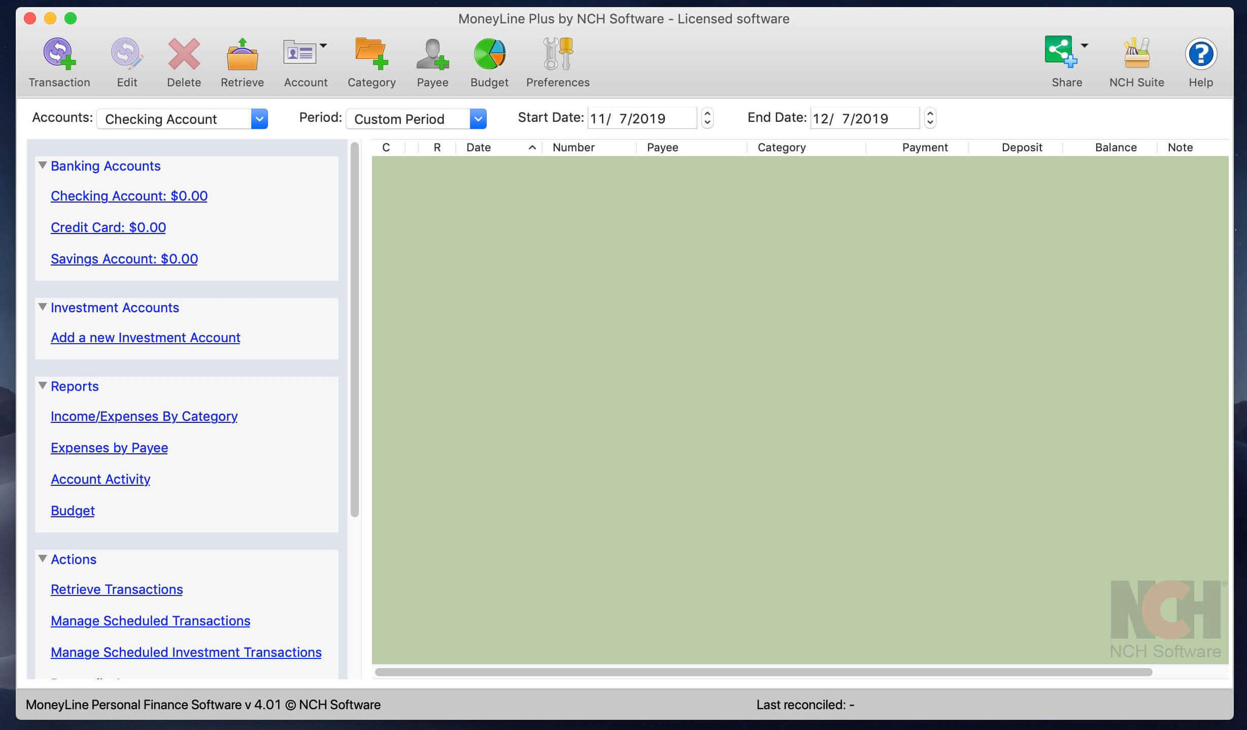1247x730 pixels.
Task: Click the Payee person icon
Action: coord(432,53)
